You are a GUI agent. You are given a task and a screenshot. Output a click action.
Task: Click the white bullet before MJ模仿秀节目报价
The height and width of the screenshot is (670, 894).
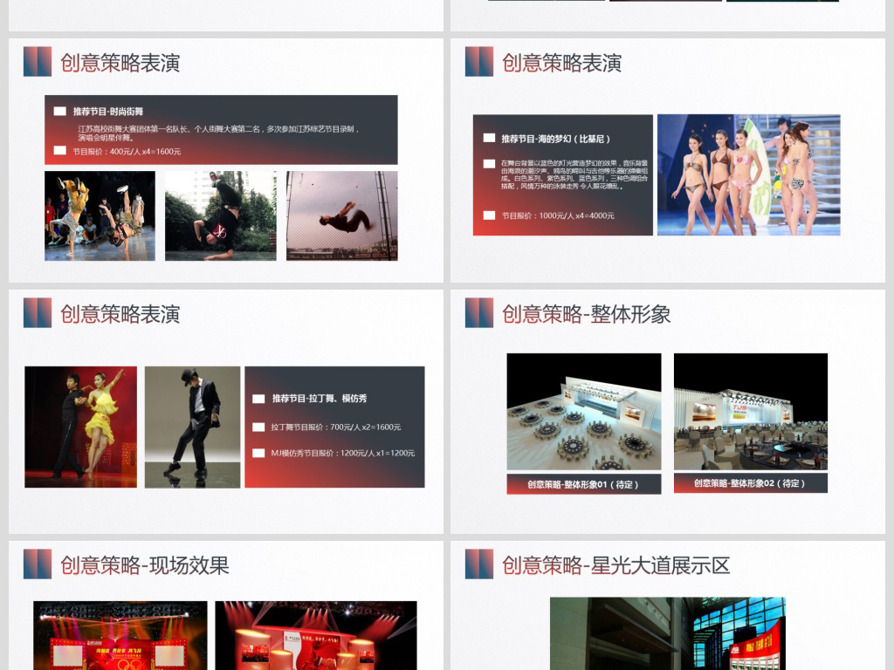258,453
